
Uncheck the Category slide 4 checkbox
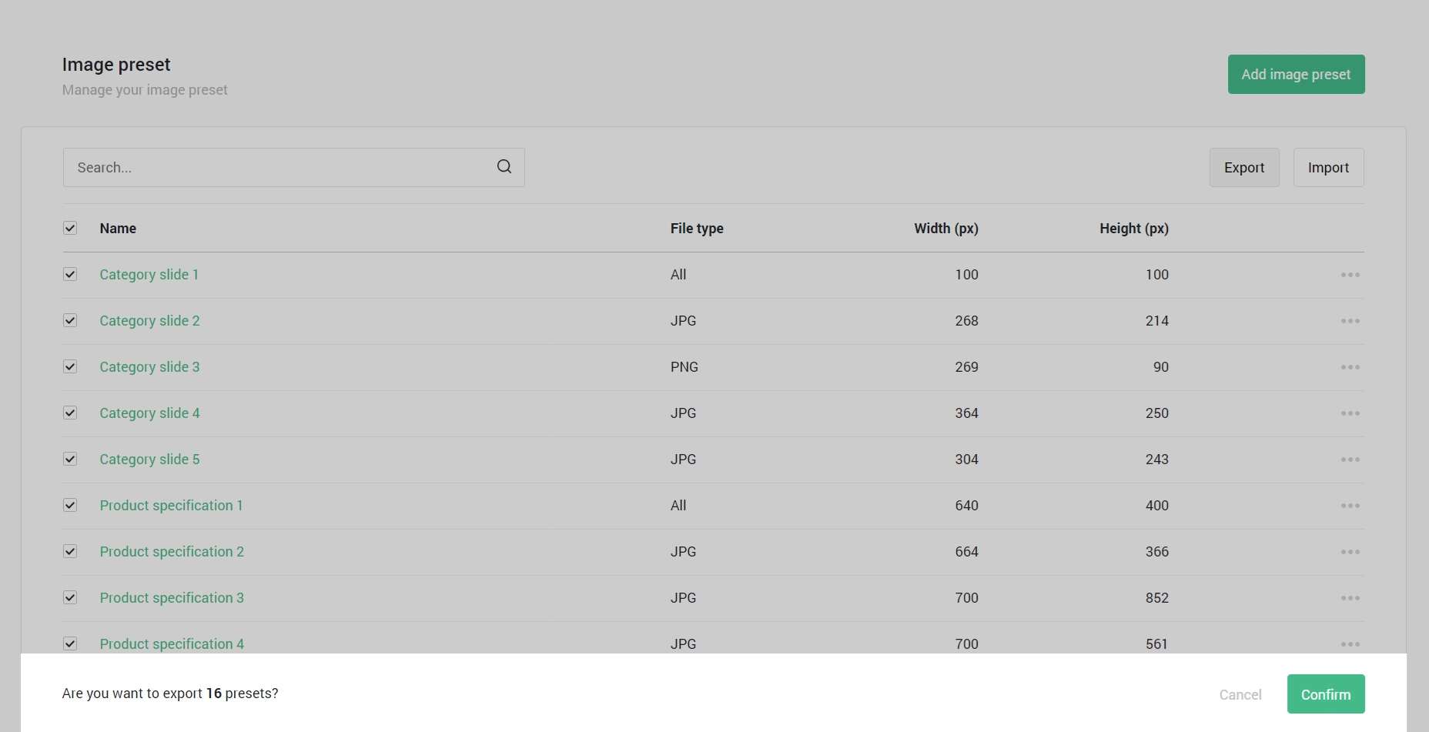click(70, 413)
